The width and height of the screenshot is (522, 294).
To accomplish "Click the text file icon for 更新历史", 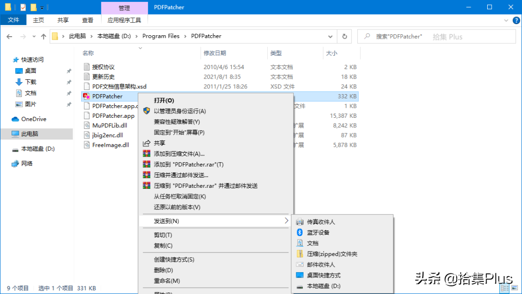I will [87, 76].
